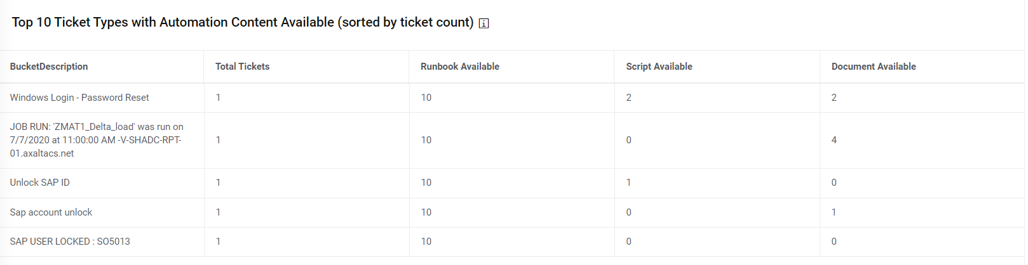The image size is (1028, 265).
Task: Click document count 1 for Sap account unlock
Action: pos(834,212)
